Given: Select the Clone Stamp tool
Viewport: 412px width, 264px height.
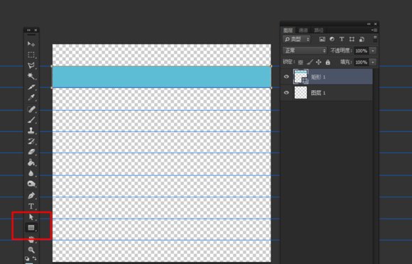Looking at the screenshot, I should (x=31, y=131).
